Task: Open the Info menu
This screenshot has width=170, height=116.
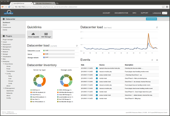Action: (x=134, y=13)
